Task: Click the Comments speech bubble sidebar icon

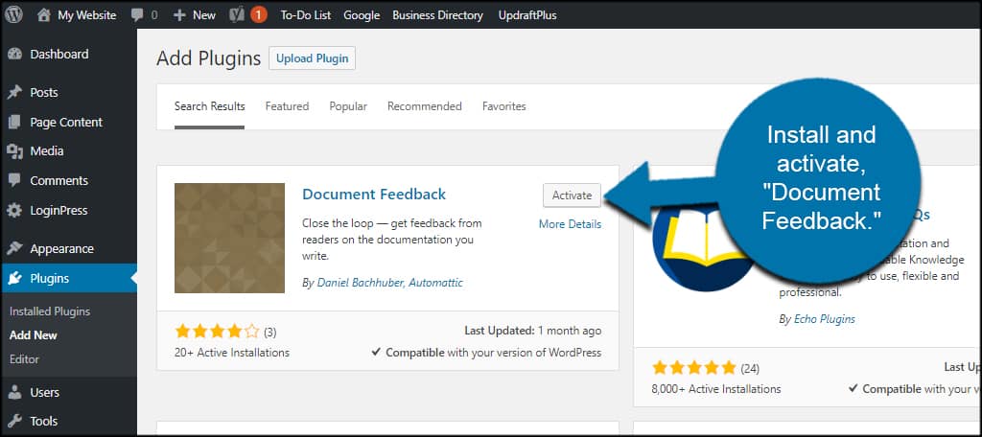Action: tap(15, 180)
